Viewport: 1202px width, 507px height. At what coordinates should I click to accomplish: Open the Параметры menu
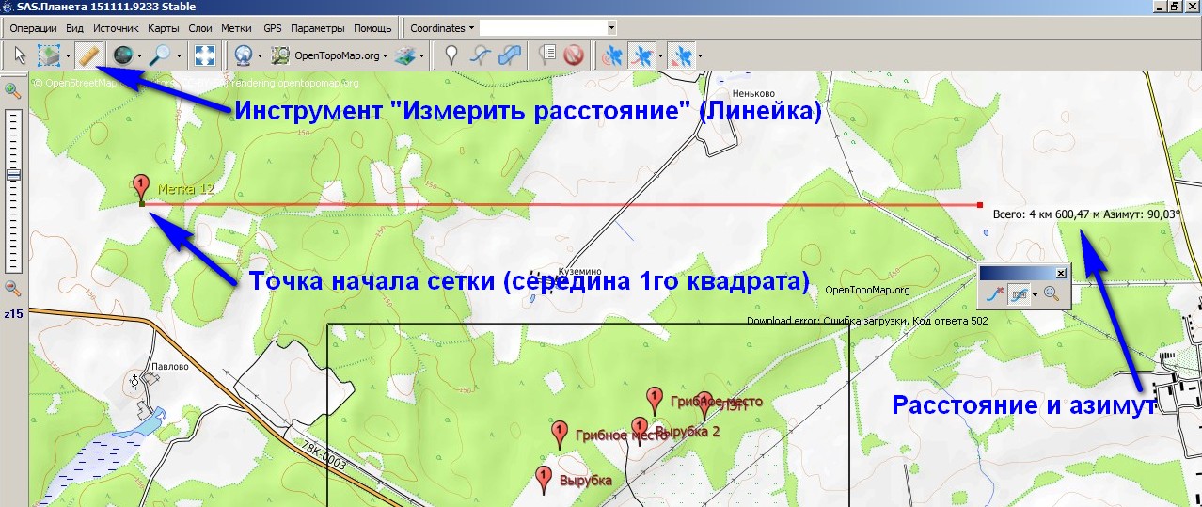tap(317, 28)
